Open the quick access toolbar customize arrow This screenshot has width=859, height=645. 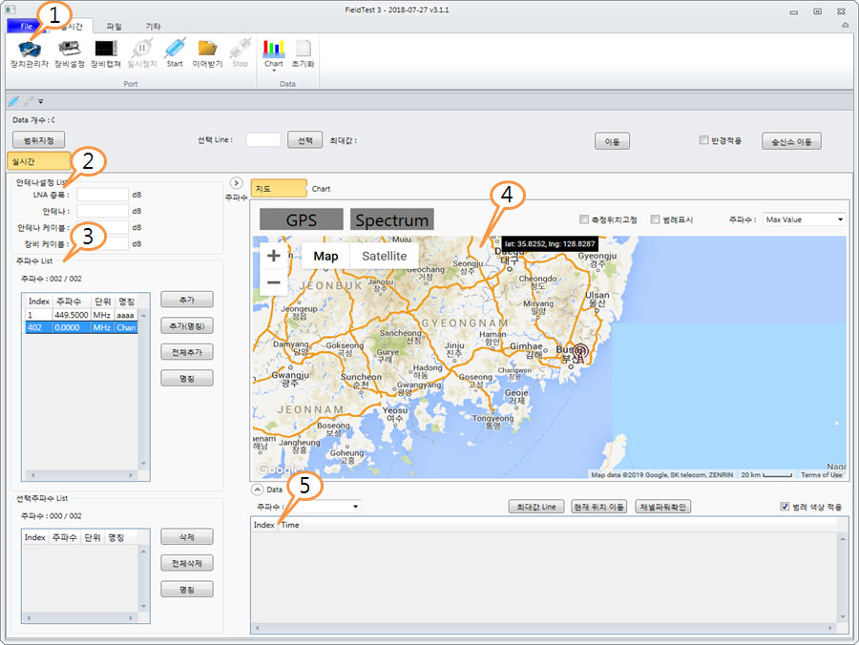40,101
